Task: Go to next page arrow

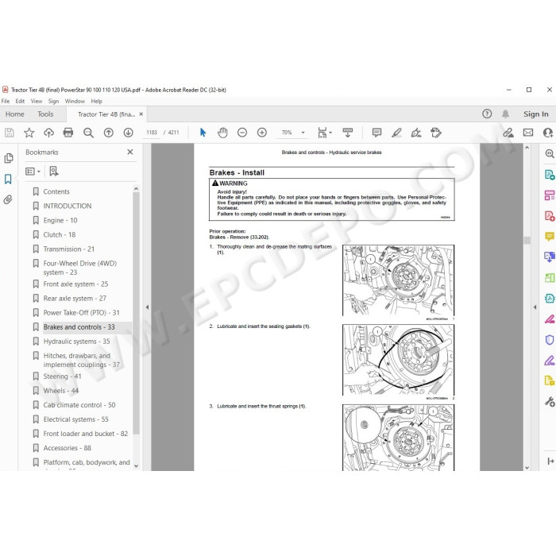Action: (x=129, y=133)
